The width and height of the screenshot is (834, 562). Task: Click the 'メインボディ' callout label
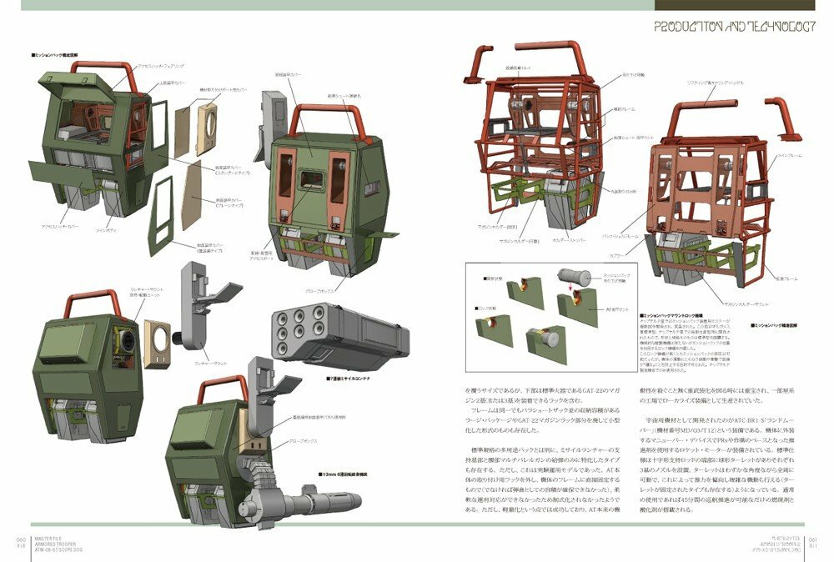[x=107, y=230]
